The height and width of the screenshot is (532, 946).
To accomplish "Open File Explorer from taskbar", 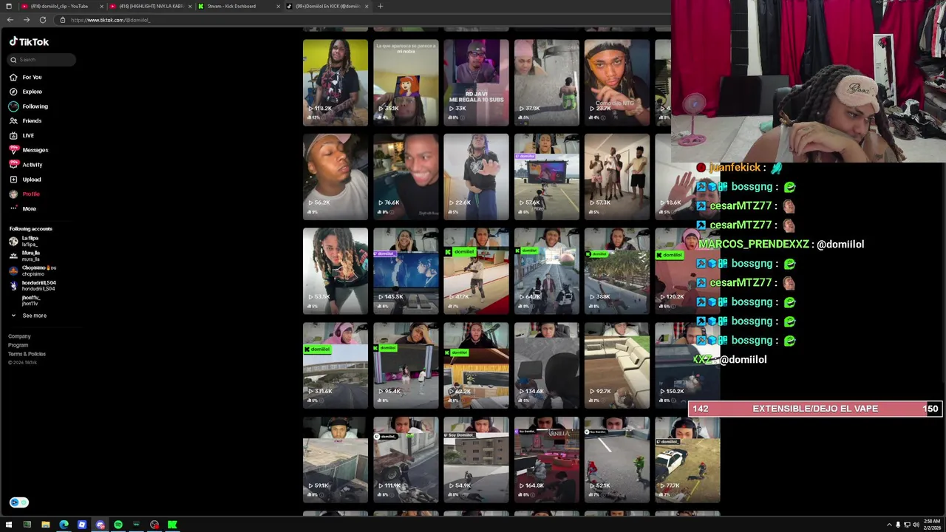I will (45, 525).
